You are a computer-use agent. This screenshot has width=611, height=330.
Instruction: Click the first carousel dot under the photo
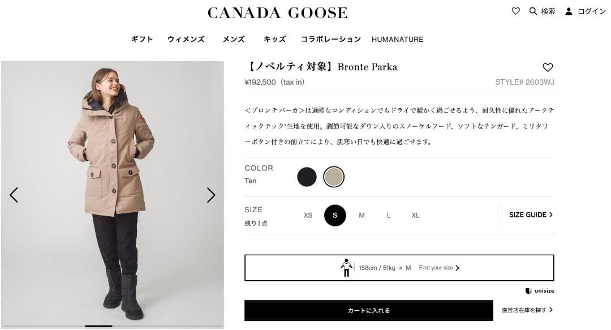97,326
